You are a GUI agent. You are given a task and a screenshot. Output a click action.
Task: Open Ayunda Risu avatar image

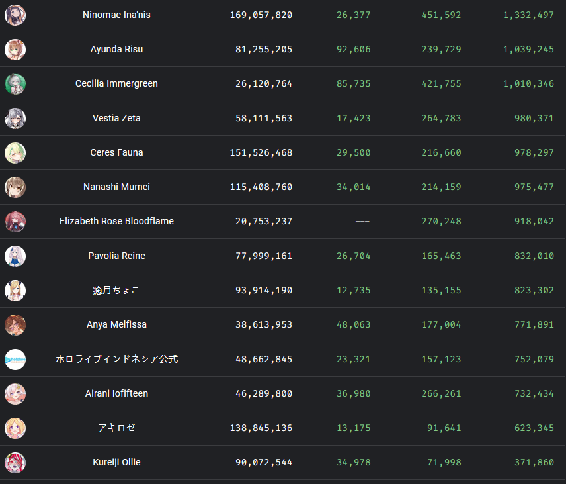(x=15, y=50)
